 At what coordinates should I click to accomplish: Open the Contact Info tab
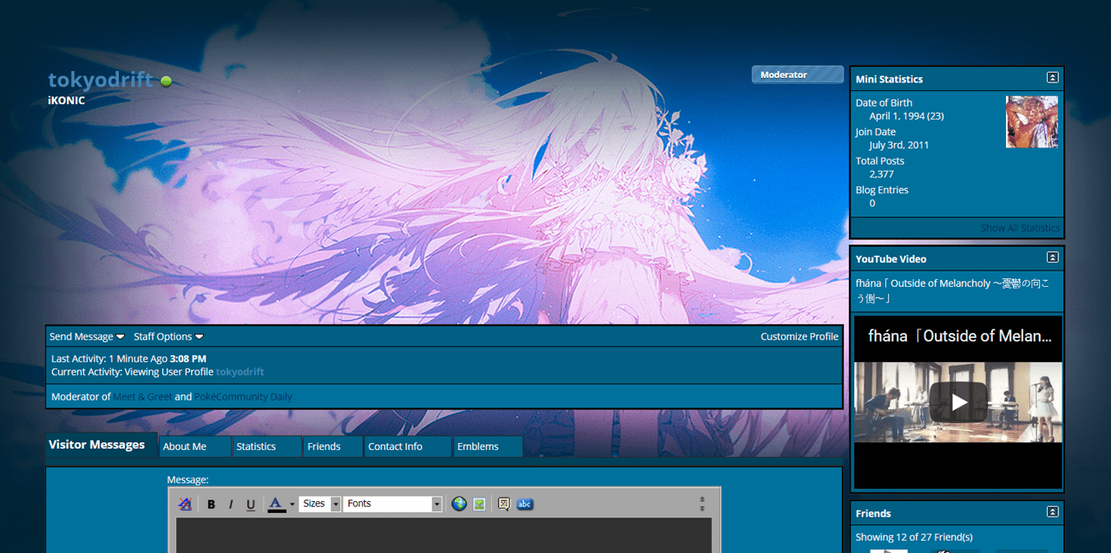[x=408, y=446]
